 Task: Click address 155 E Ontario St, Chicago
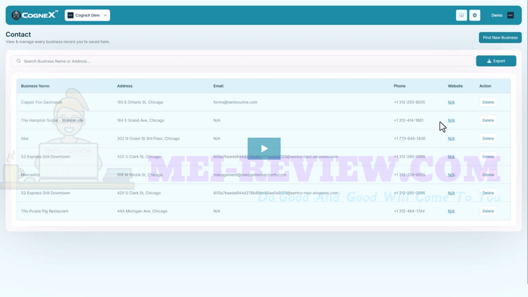[140, 102]
